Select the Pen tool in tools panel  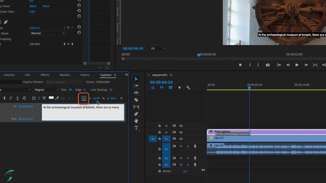(x=136, y=114)
